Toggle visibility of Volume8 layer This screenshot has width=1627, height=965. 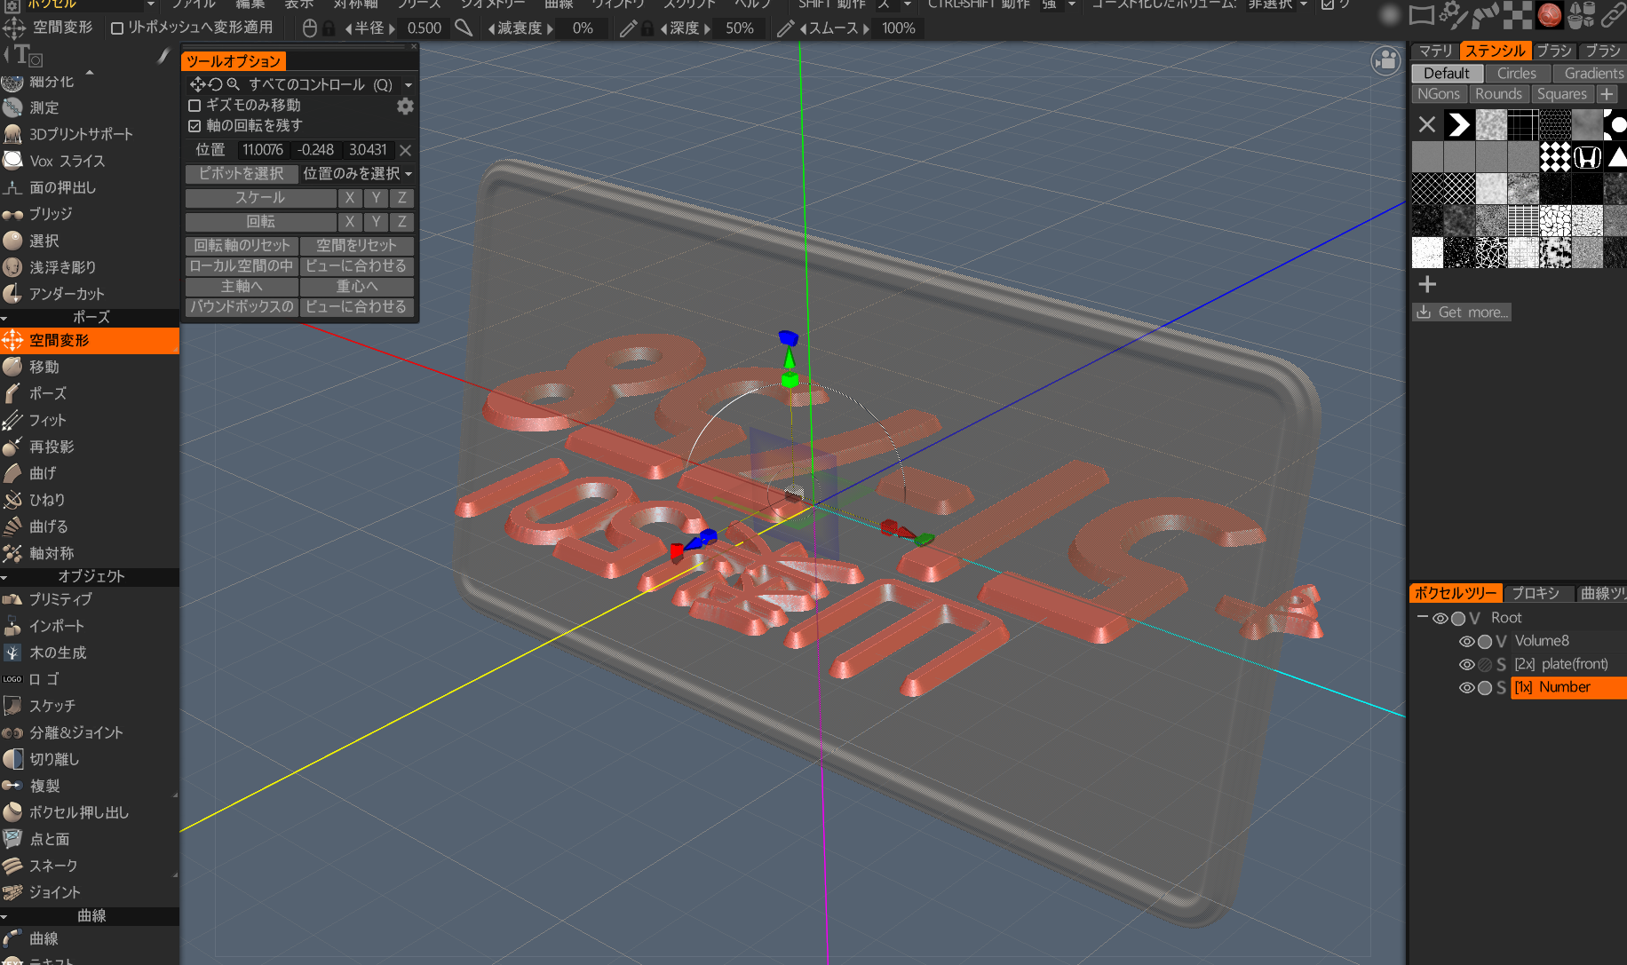point(1467,641)
